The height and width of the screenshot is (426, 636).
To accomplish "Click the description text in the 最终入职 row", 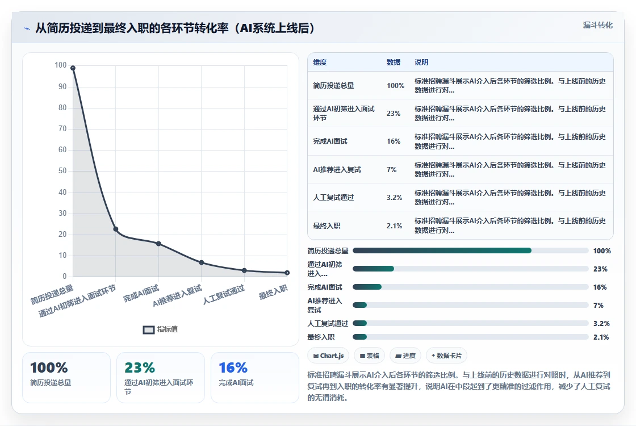I will [510, 225].
